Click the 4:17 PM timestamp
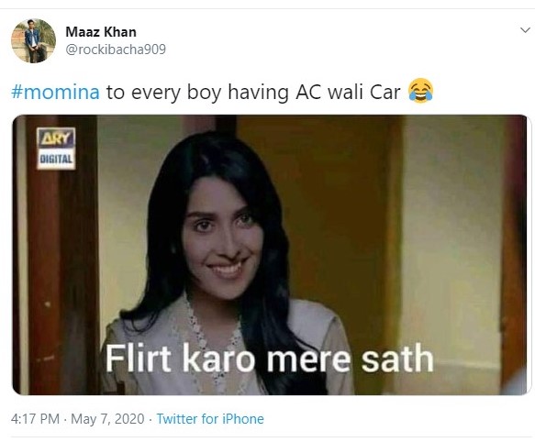This screenshot has width=535, height=442. tap(35, 419)
